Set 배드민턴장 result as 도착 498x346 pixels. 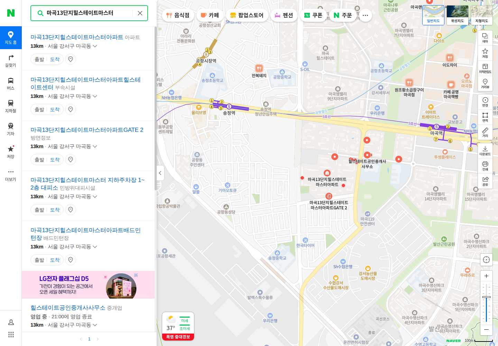55,260
